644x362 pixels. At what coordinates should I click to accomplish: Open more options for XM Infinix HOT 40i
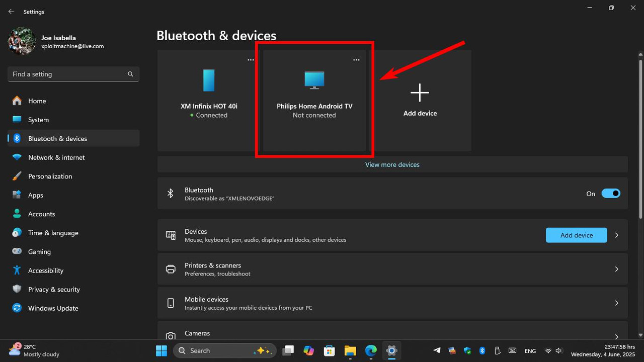pyautogui.click(x=251, y=60)
